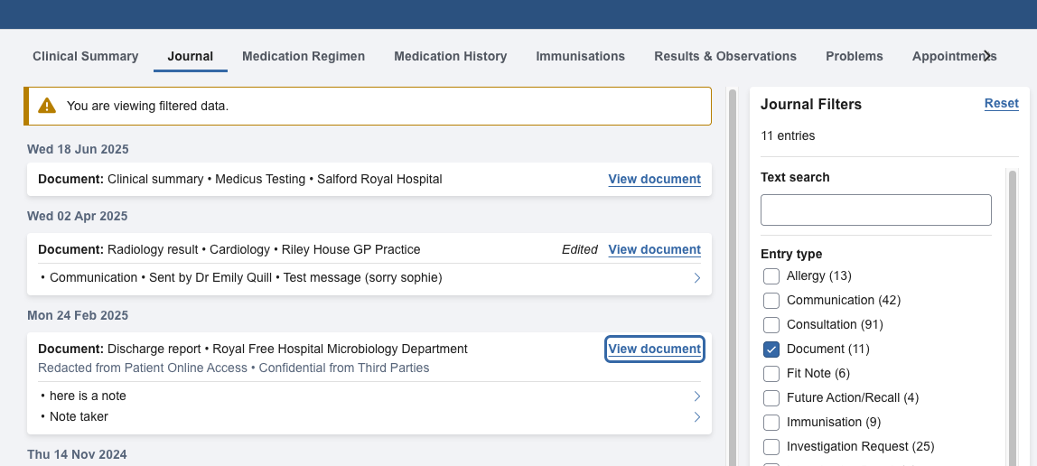The width and height of the screenshot is (1037, 466).
Task: Click the journal list vertical scrollbar
Action: coord(733,271)
